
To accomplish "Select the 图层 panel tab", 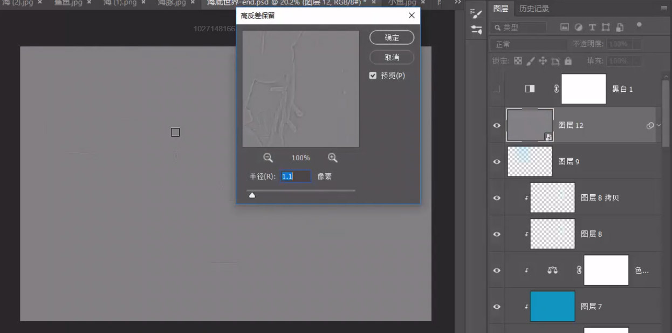I will (x=500, y=9).
